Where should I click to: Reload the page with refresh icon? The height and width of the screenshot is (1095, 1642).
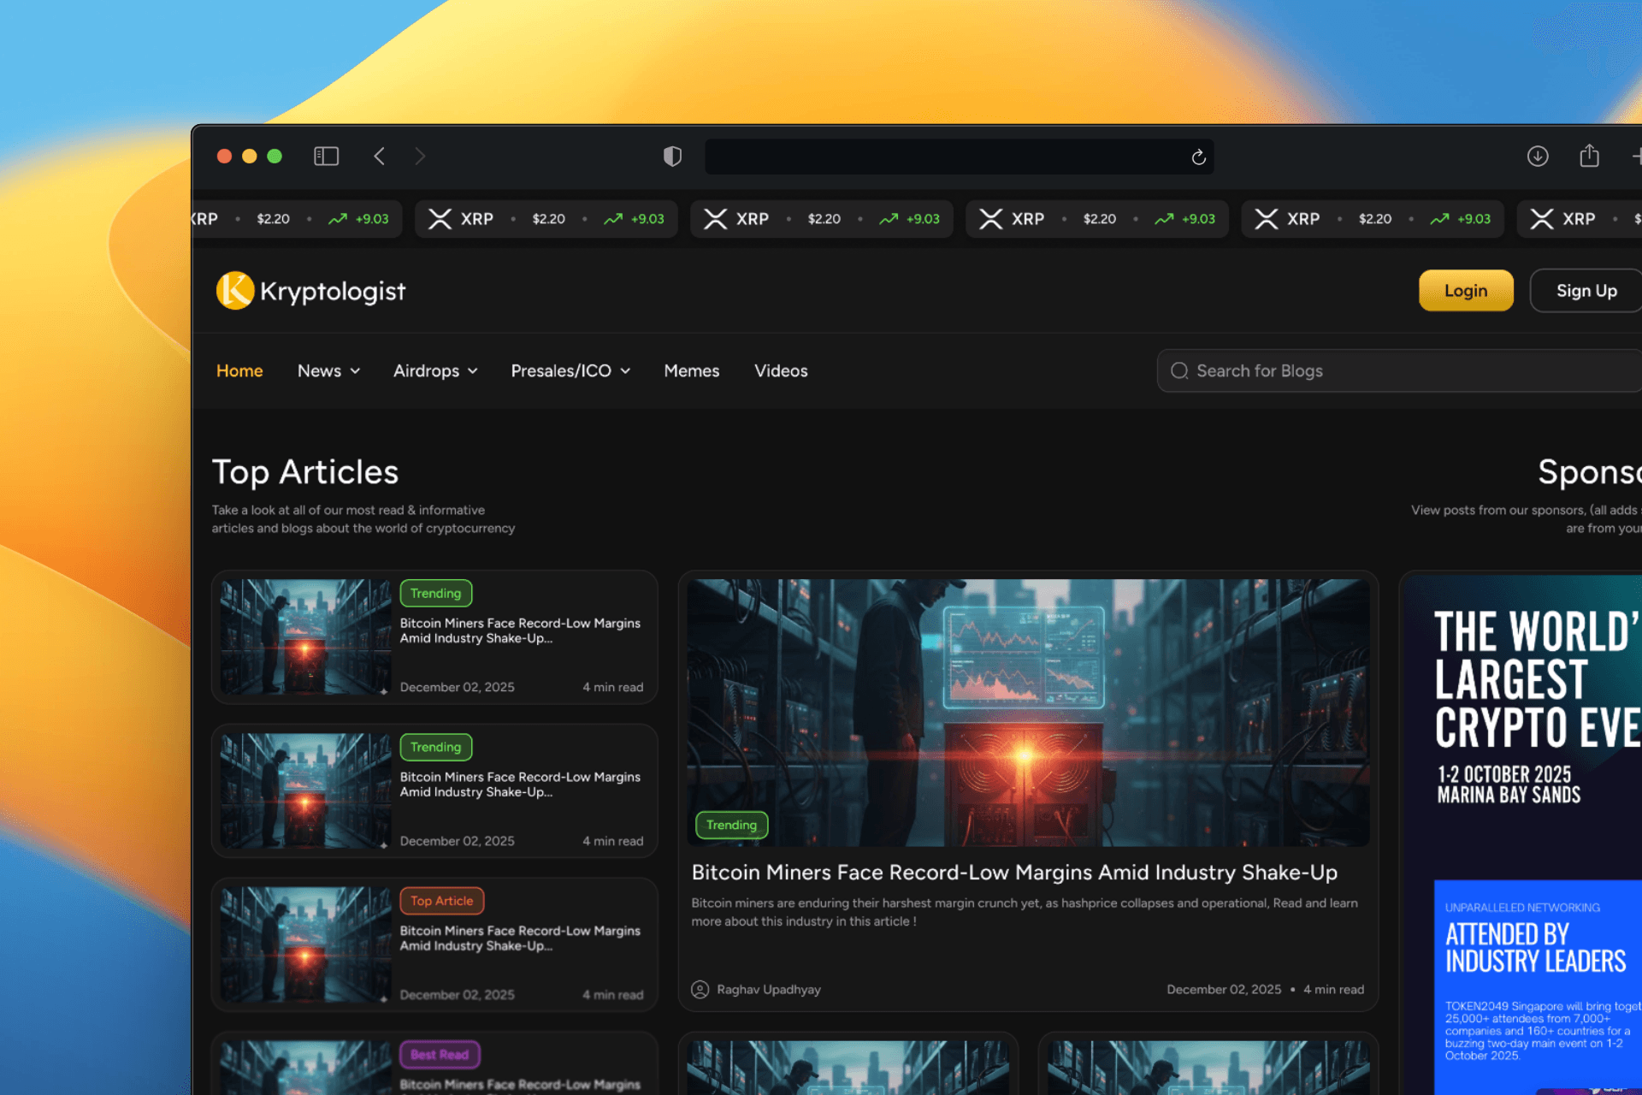[1198, 157]
